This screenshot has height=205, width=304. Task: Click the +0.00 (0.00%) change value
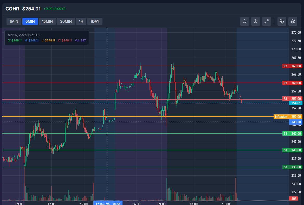pos(54,9)
